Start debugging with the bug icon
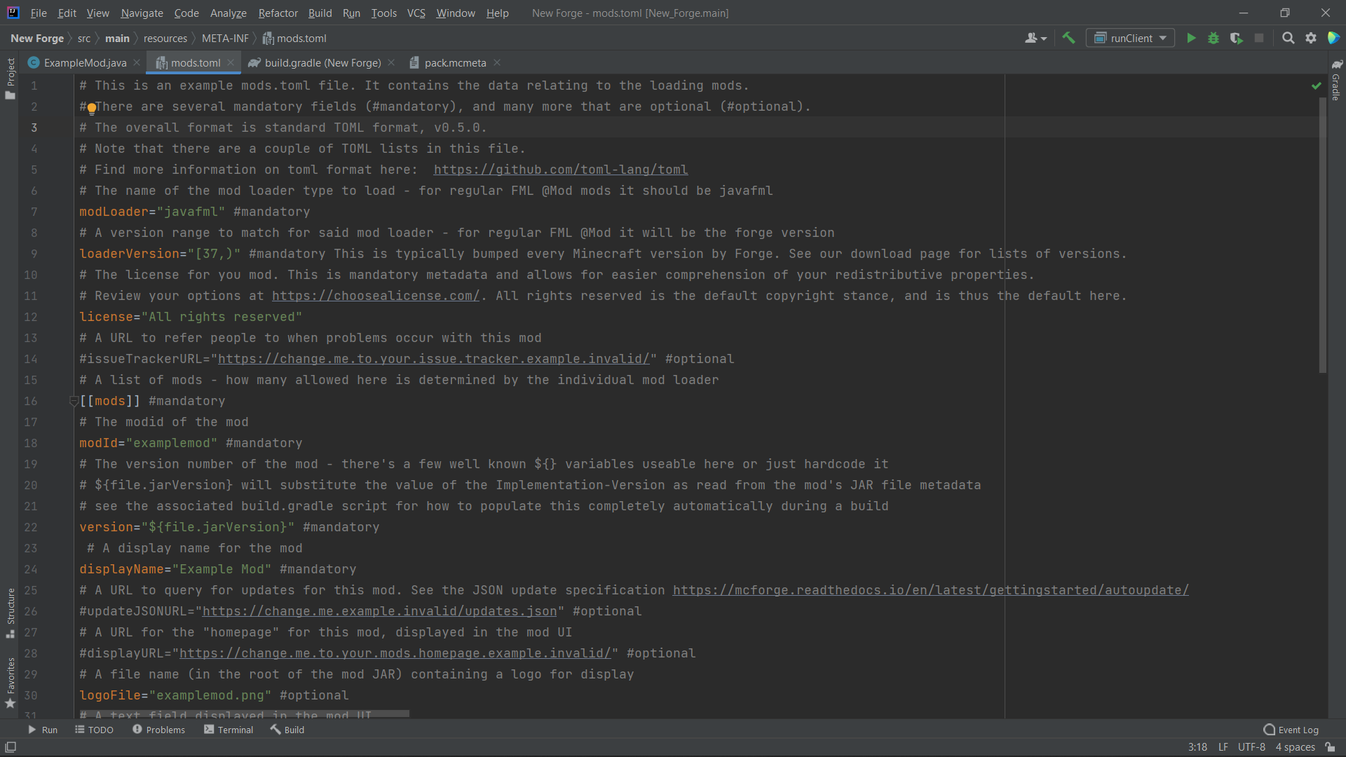1346x757 pixels. click(x=1214, y=39)
